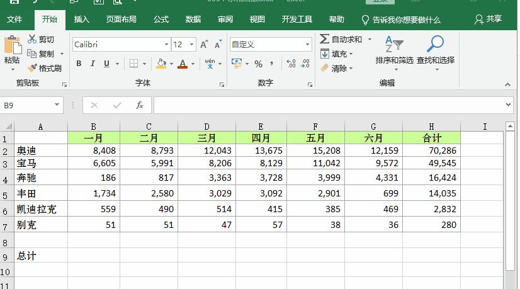Increase decimal places icon
This screenshot has width=520, height=289.
291,64
